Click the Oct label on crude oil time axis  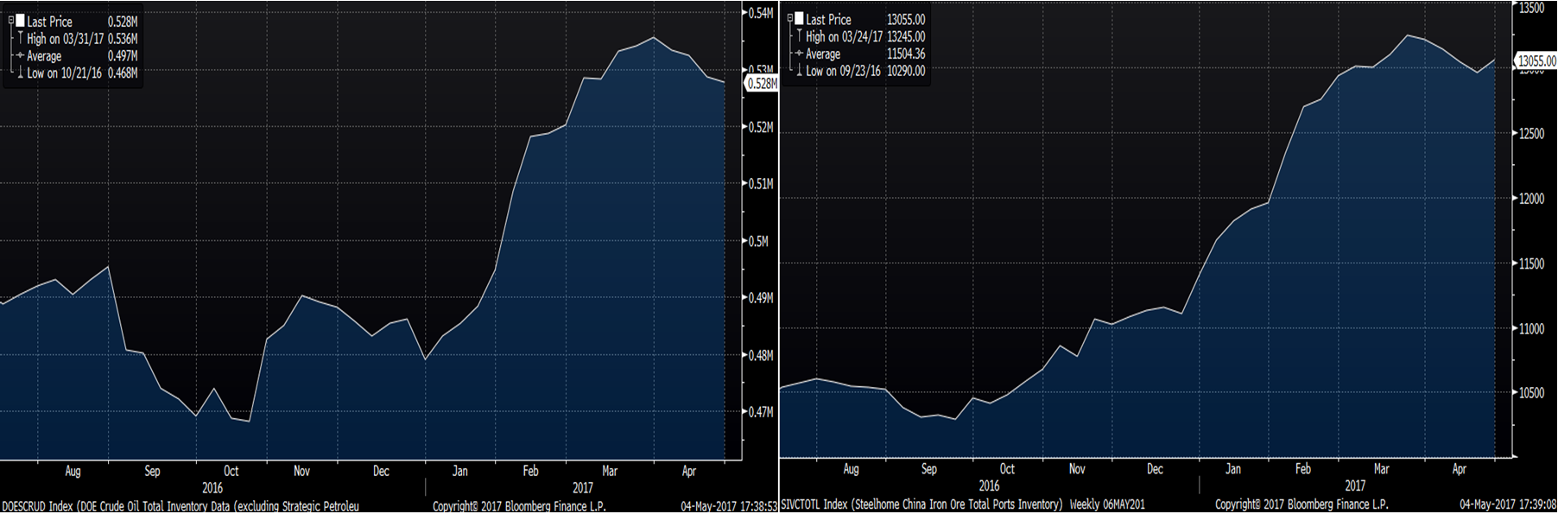(231, 472)
